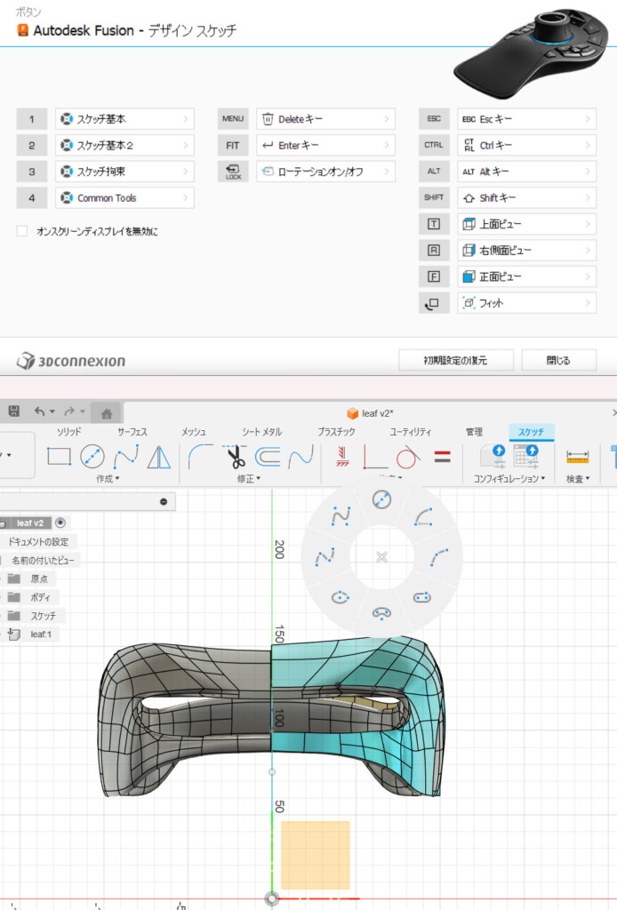Select the fillet tool in 修正 group

pos(200,457)
